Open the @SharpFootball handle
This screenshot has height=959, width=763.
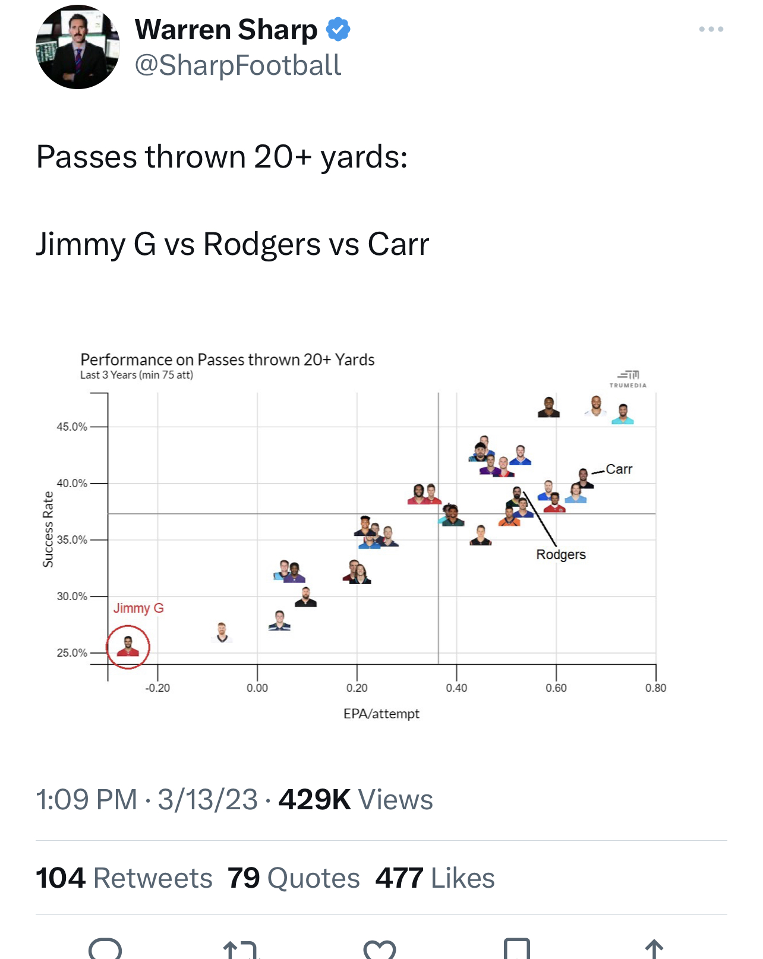point(238,65)
